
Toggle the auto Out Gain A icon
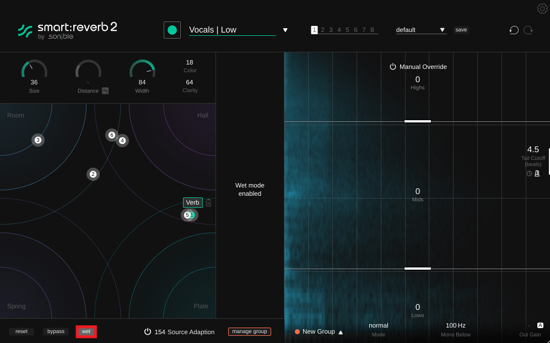(x=540, y=325)
